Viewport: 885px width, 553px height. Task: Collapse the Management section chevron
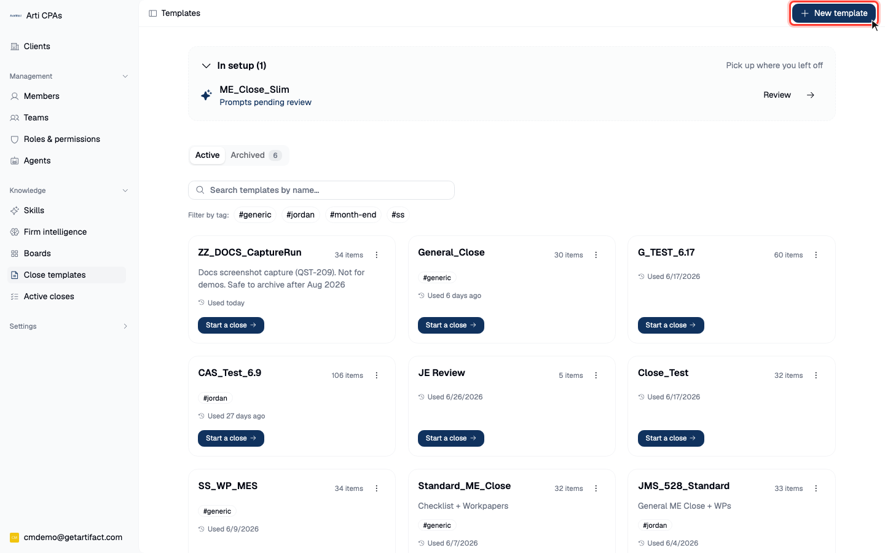coord(125,76)
